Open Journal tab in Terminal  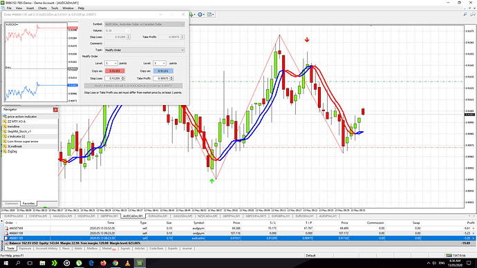pyautogui.click(x=187, y=249)
